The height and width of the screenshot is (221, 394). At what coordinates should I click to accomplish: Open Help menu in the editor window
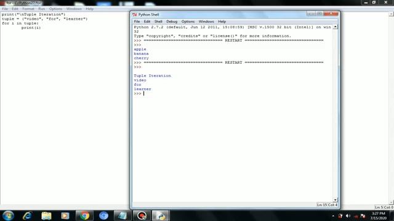[89, 9]
